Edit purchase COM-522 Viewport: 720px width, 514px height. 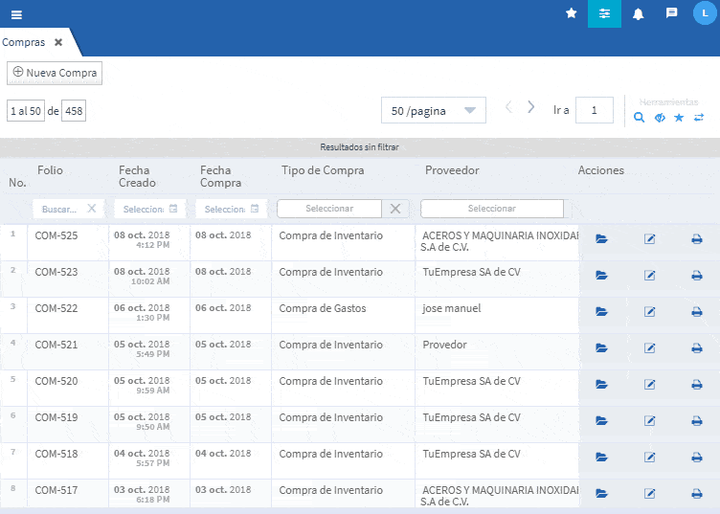point(649,312)
